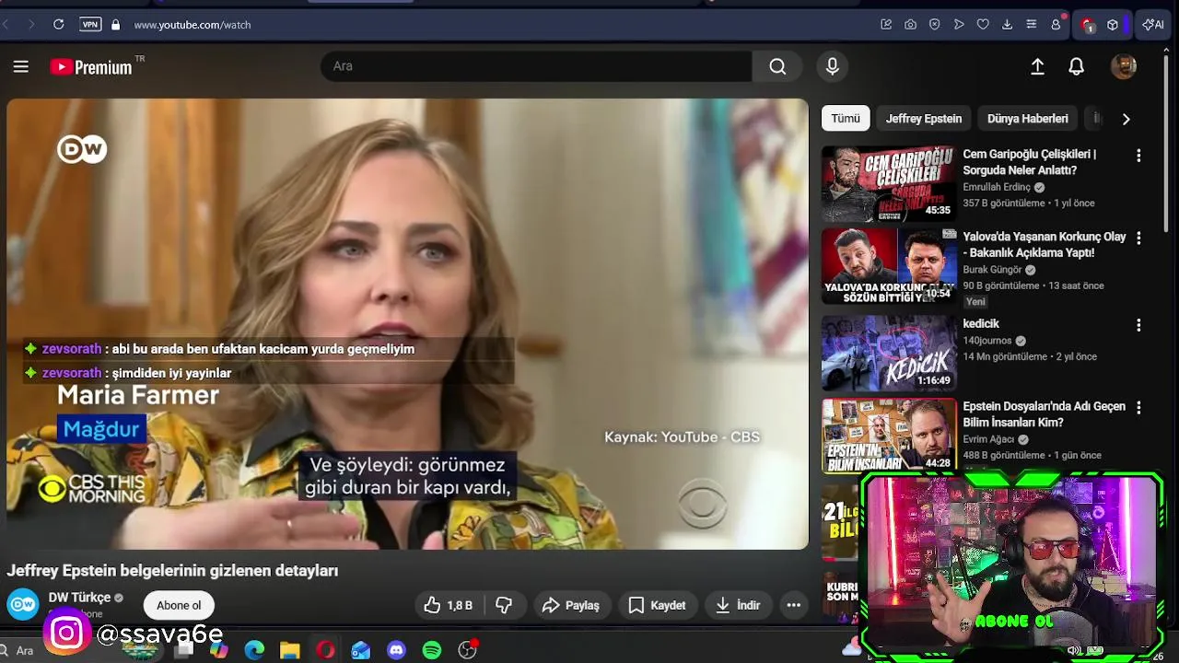This screenshot has width=1179, height=663.
Task: Bookmark page with heart icon
Action: (983, 25)
